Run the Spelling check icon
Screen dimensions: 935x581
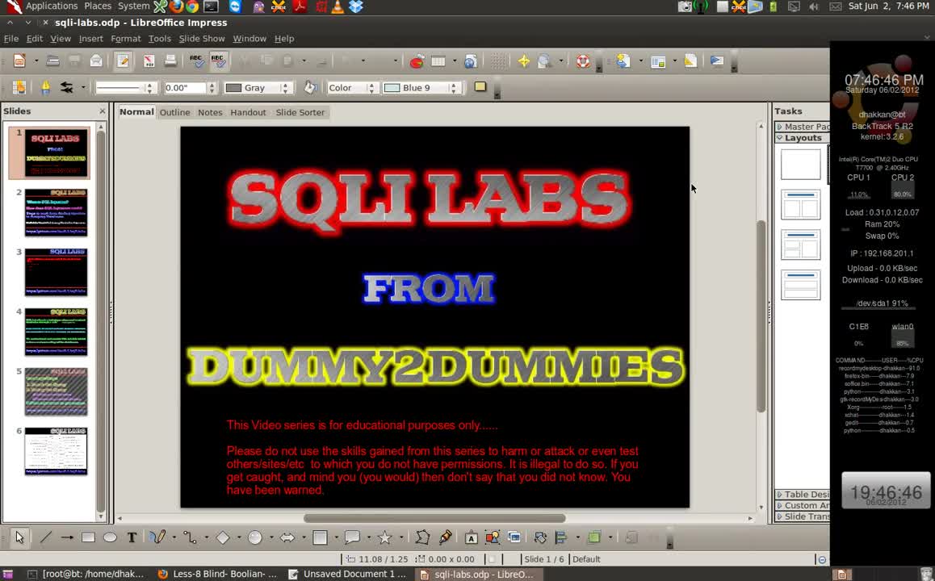(x=196, y=61)
